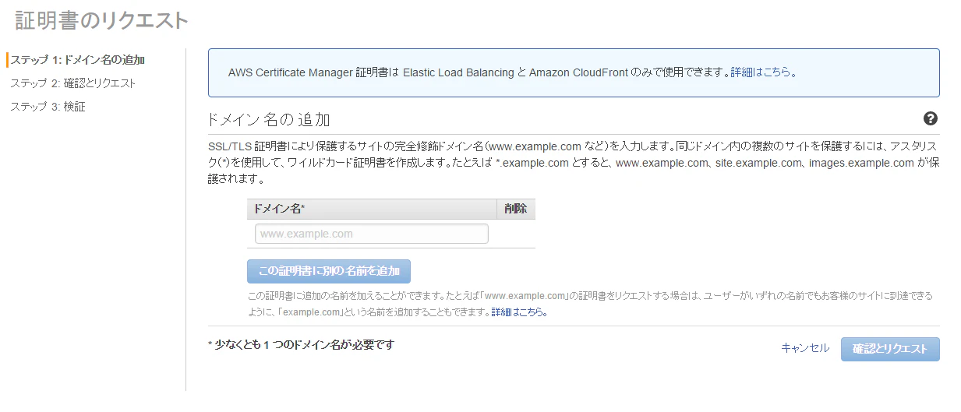Click the help question mark icon
The height and width of the screenshot is (412, 961).
931,118
